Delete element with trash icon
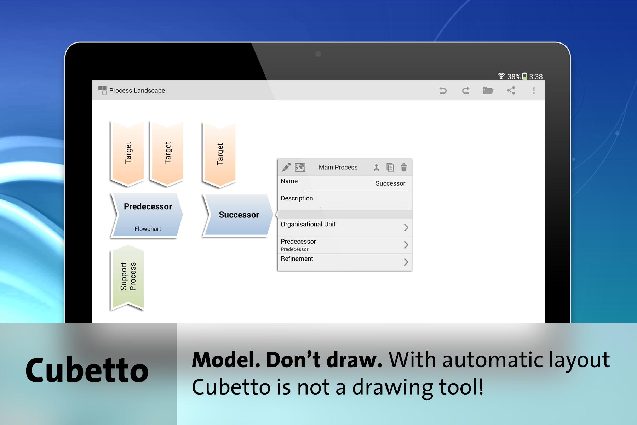Image resolution: width=637 pixels, height=425 pixels. pyautogui.click(x=404, y=167)
